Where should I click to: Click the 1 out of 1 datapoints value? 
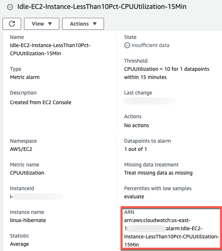click(x=135, y=149)
